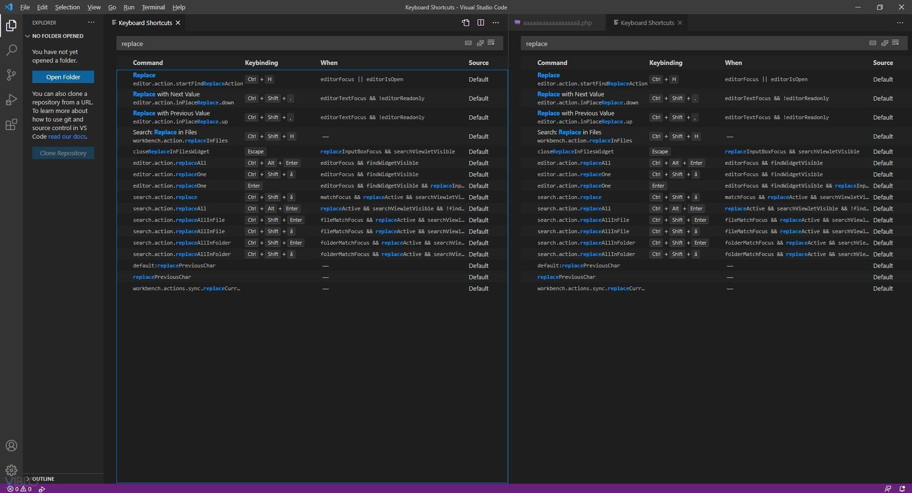Open Source Control view
This screenshot has width=912, height=493.
pyautogui.click(x=11, y=75)
